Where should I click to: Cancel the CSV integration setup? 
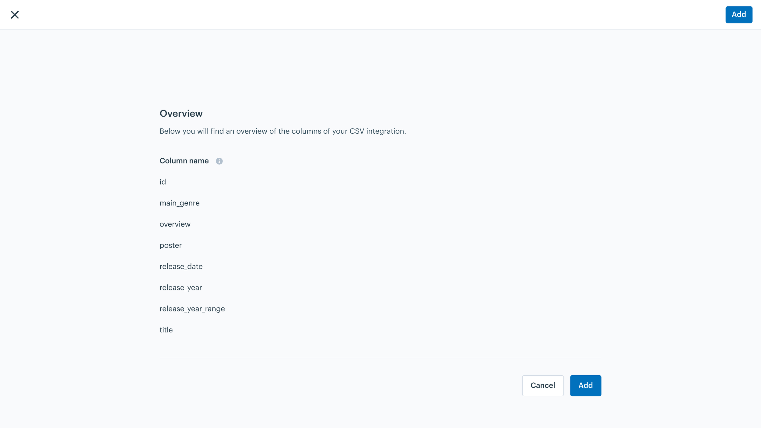(x=543, y=385)
